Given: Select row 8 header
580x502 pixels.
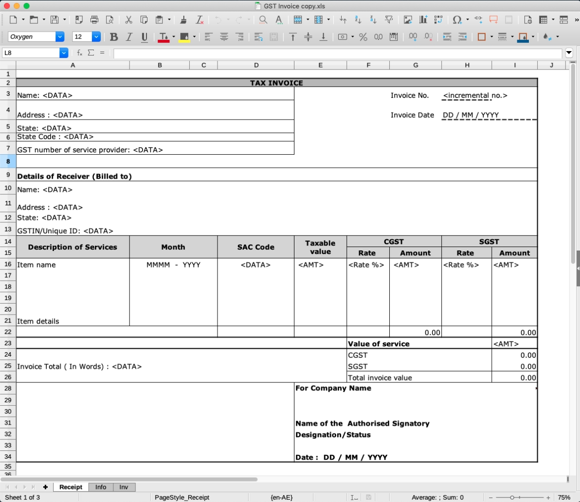Looking at the screenshot, I should (8, 161).
